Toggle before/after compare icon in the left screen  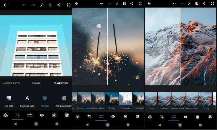[51, 5]
